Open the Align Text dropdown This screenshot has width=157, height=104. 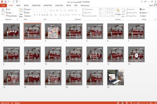click(87, 13)
